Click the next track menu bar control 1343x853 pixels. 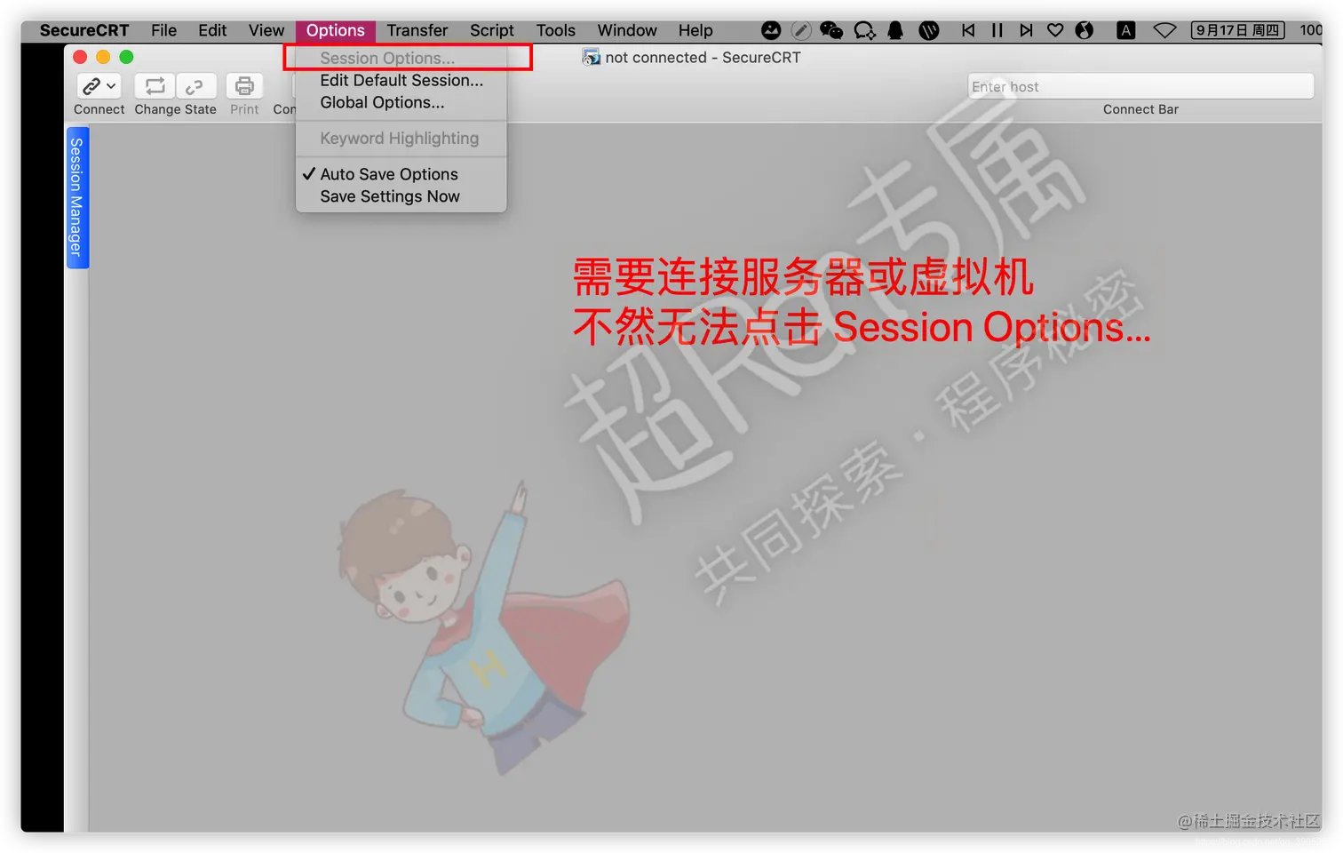point(1026,30)
